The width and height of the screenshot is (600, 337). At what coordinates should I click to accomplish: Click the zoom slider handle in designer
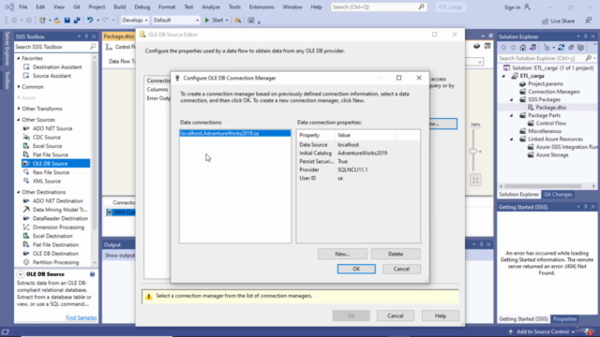tap(473, 152)
